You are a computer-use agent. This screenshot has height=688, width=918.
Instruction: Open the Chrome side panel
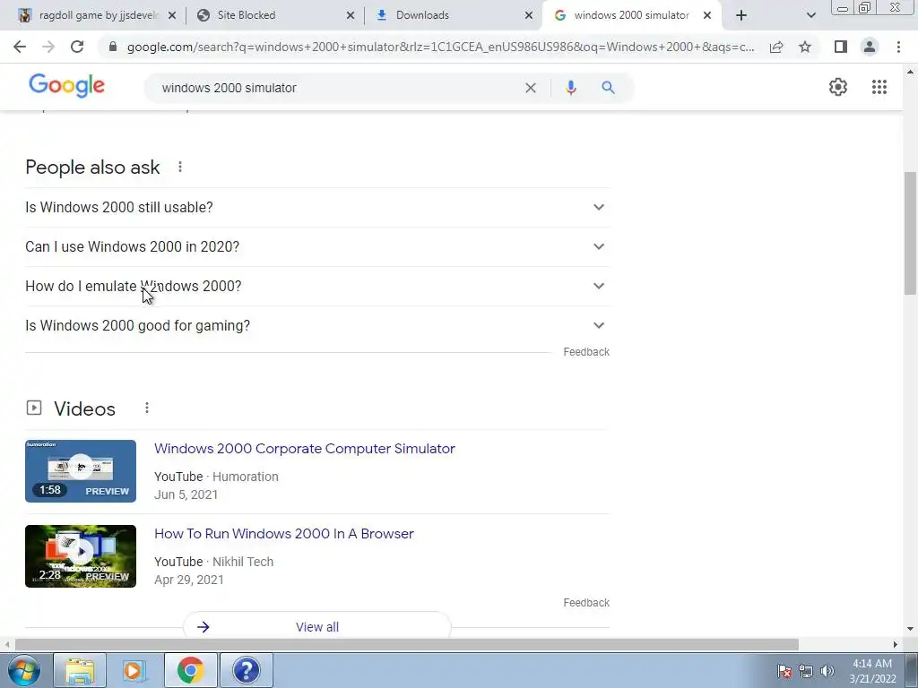[x=841, y=47]
